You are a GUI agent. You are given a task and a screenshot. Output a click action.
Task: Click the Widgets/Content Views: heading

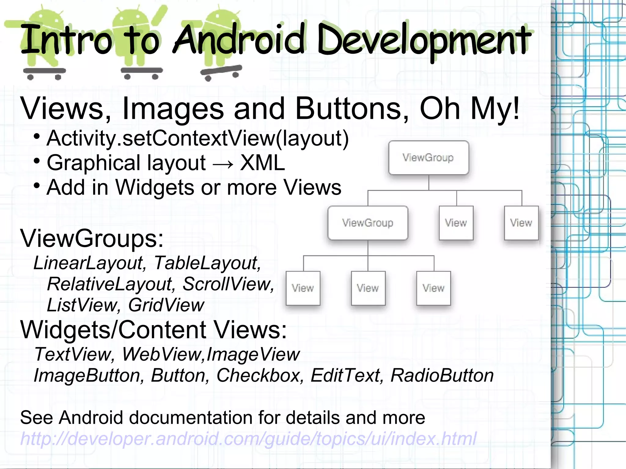pyautogui.click(x=153, y=330)
